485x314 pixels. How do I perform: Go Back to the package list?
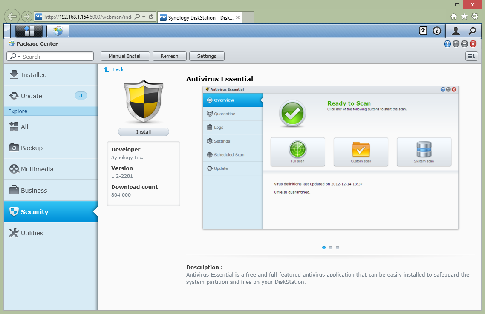118,69
